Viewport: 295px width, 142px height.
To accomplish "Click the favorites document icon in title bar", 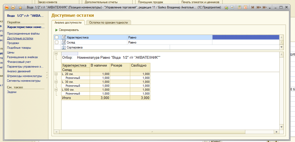I will click(x=232, y=8).
